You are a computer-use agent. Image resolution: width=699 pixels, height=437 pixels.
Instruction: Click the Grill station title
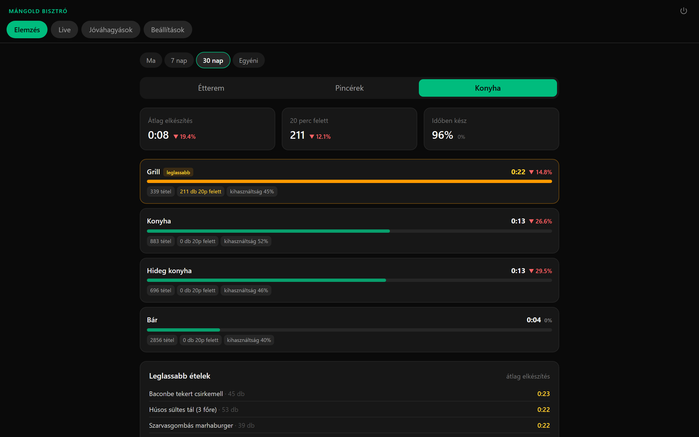pos(153,172)
